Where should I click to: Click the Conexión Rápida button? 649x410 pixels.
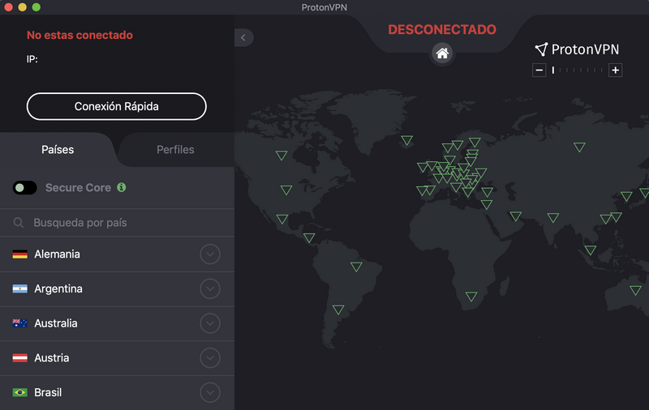pos(117,106)
